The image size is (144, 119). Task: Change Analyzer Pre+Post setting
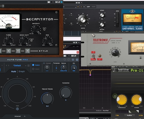[105, 111]
